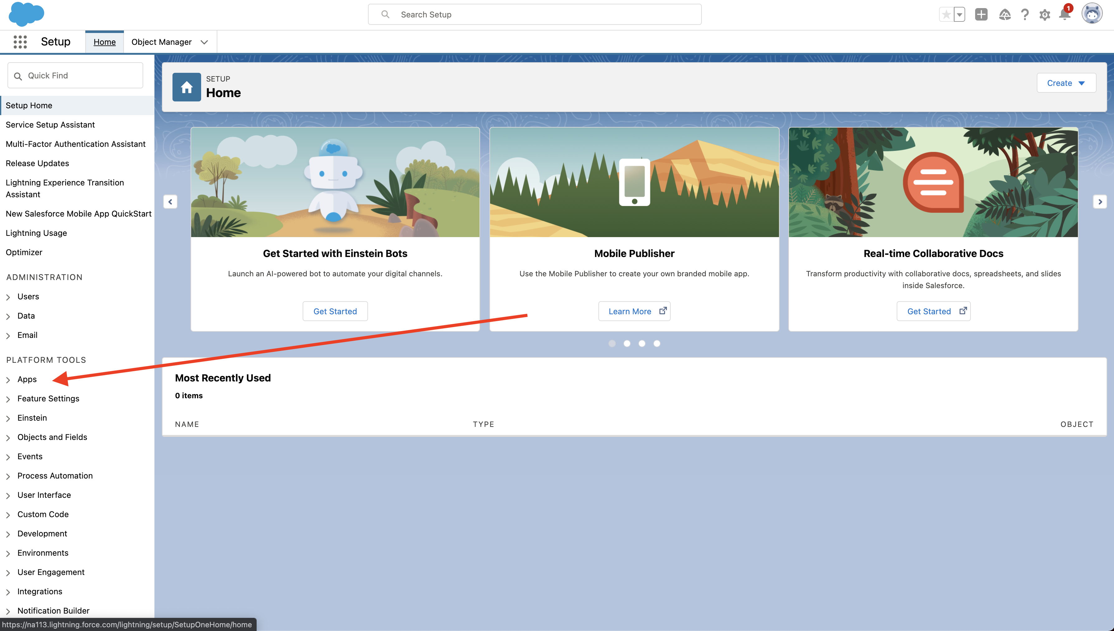Expand the Feature Settings chevron
This screenshot has height=631, width=1114.
8,399
